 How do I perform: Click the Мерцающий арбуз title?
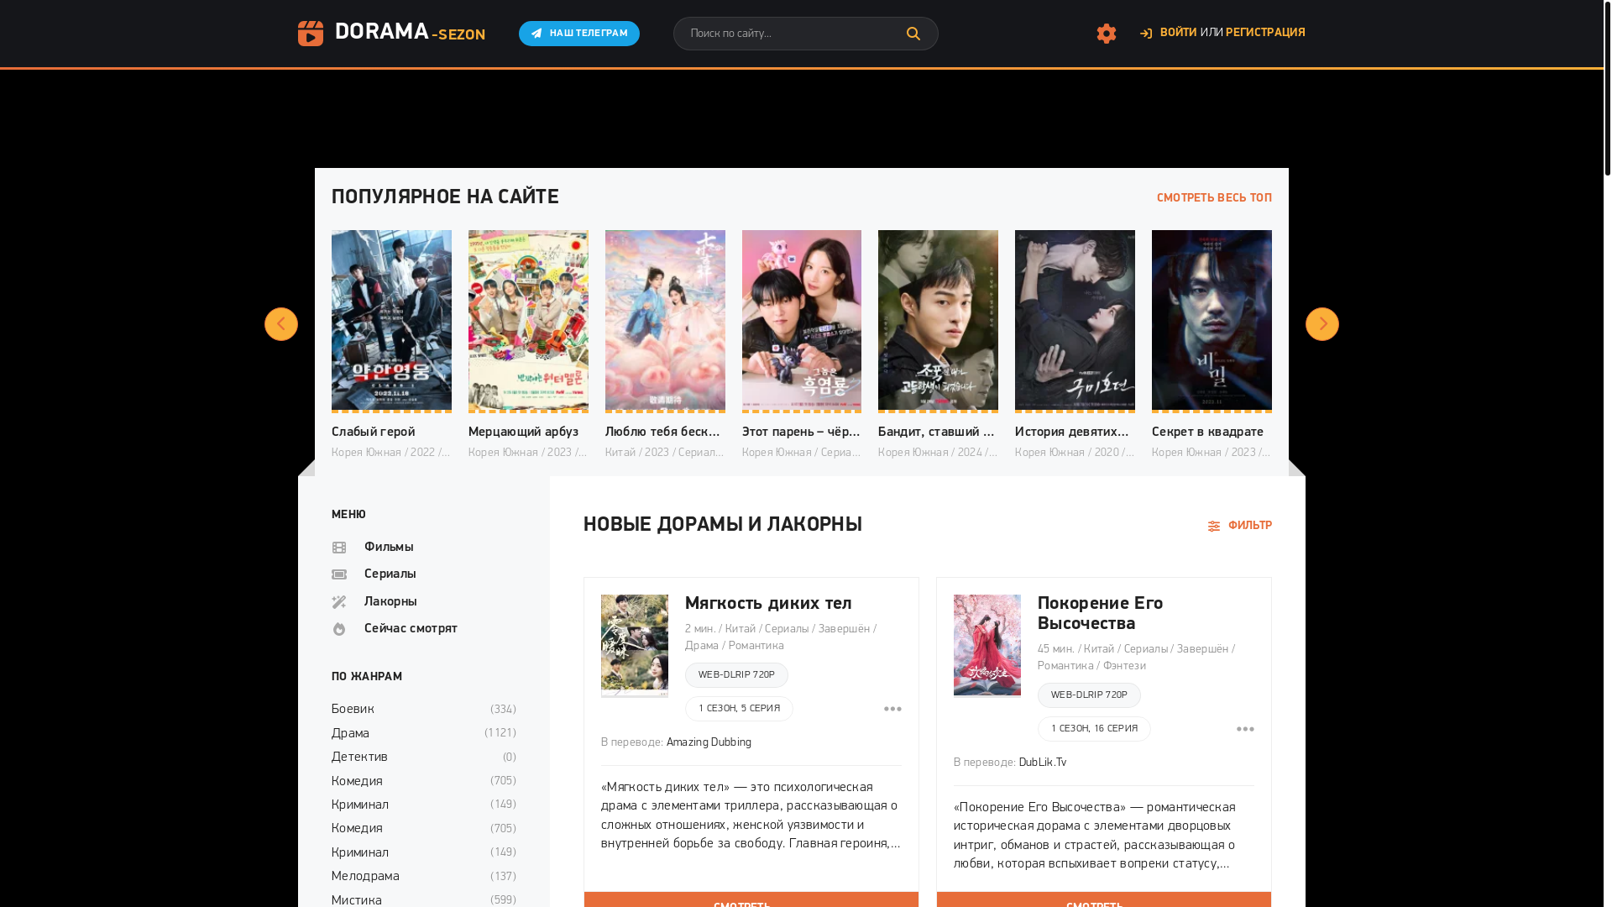(523, 432)
